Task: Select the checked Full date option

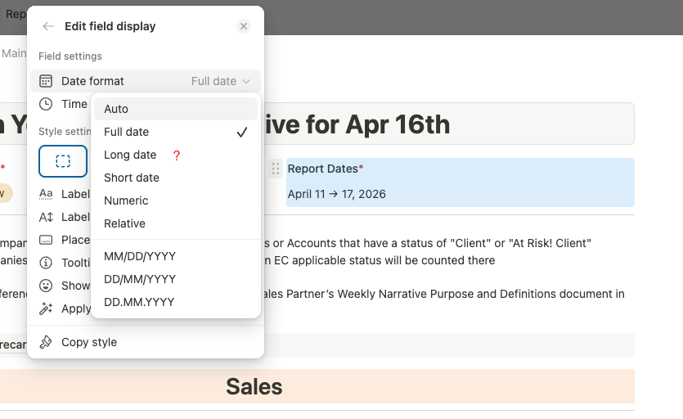Action: coord(127,132)
